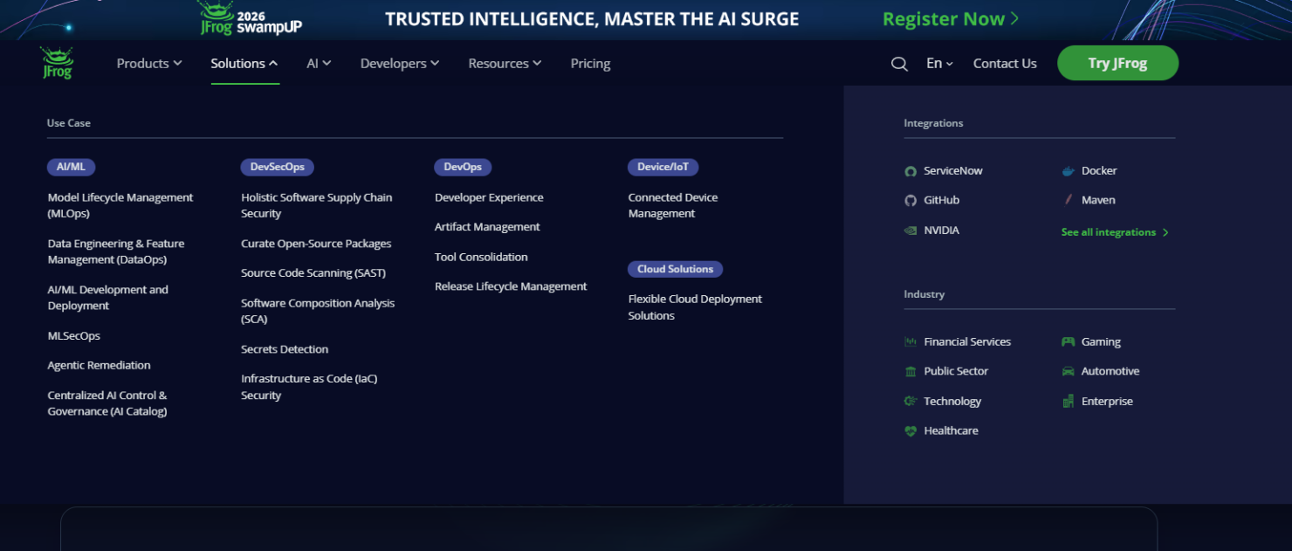Expand the AI nav dropdown
The width and height of the screenshot is (1292, 551).
[319, 64]
